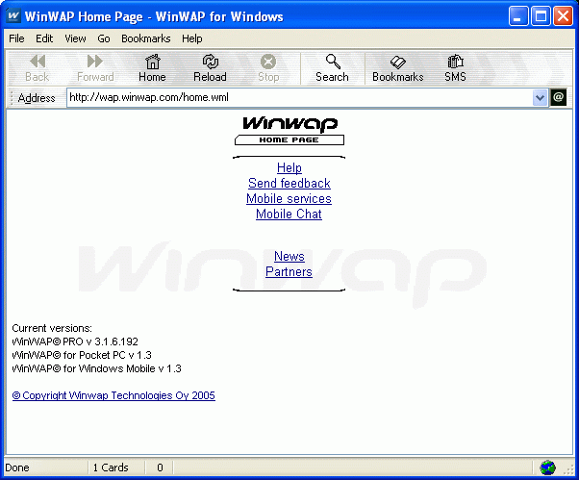
Task: Click the Copyright Winwap Technologies Oy 2005 link
Action: click(x=113, y=395)
